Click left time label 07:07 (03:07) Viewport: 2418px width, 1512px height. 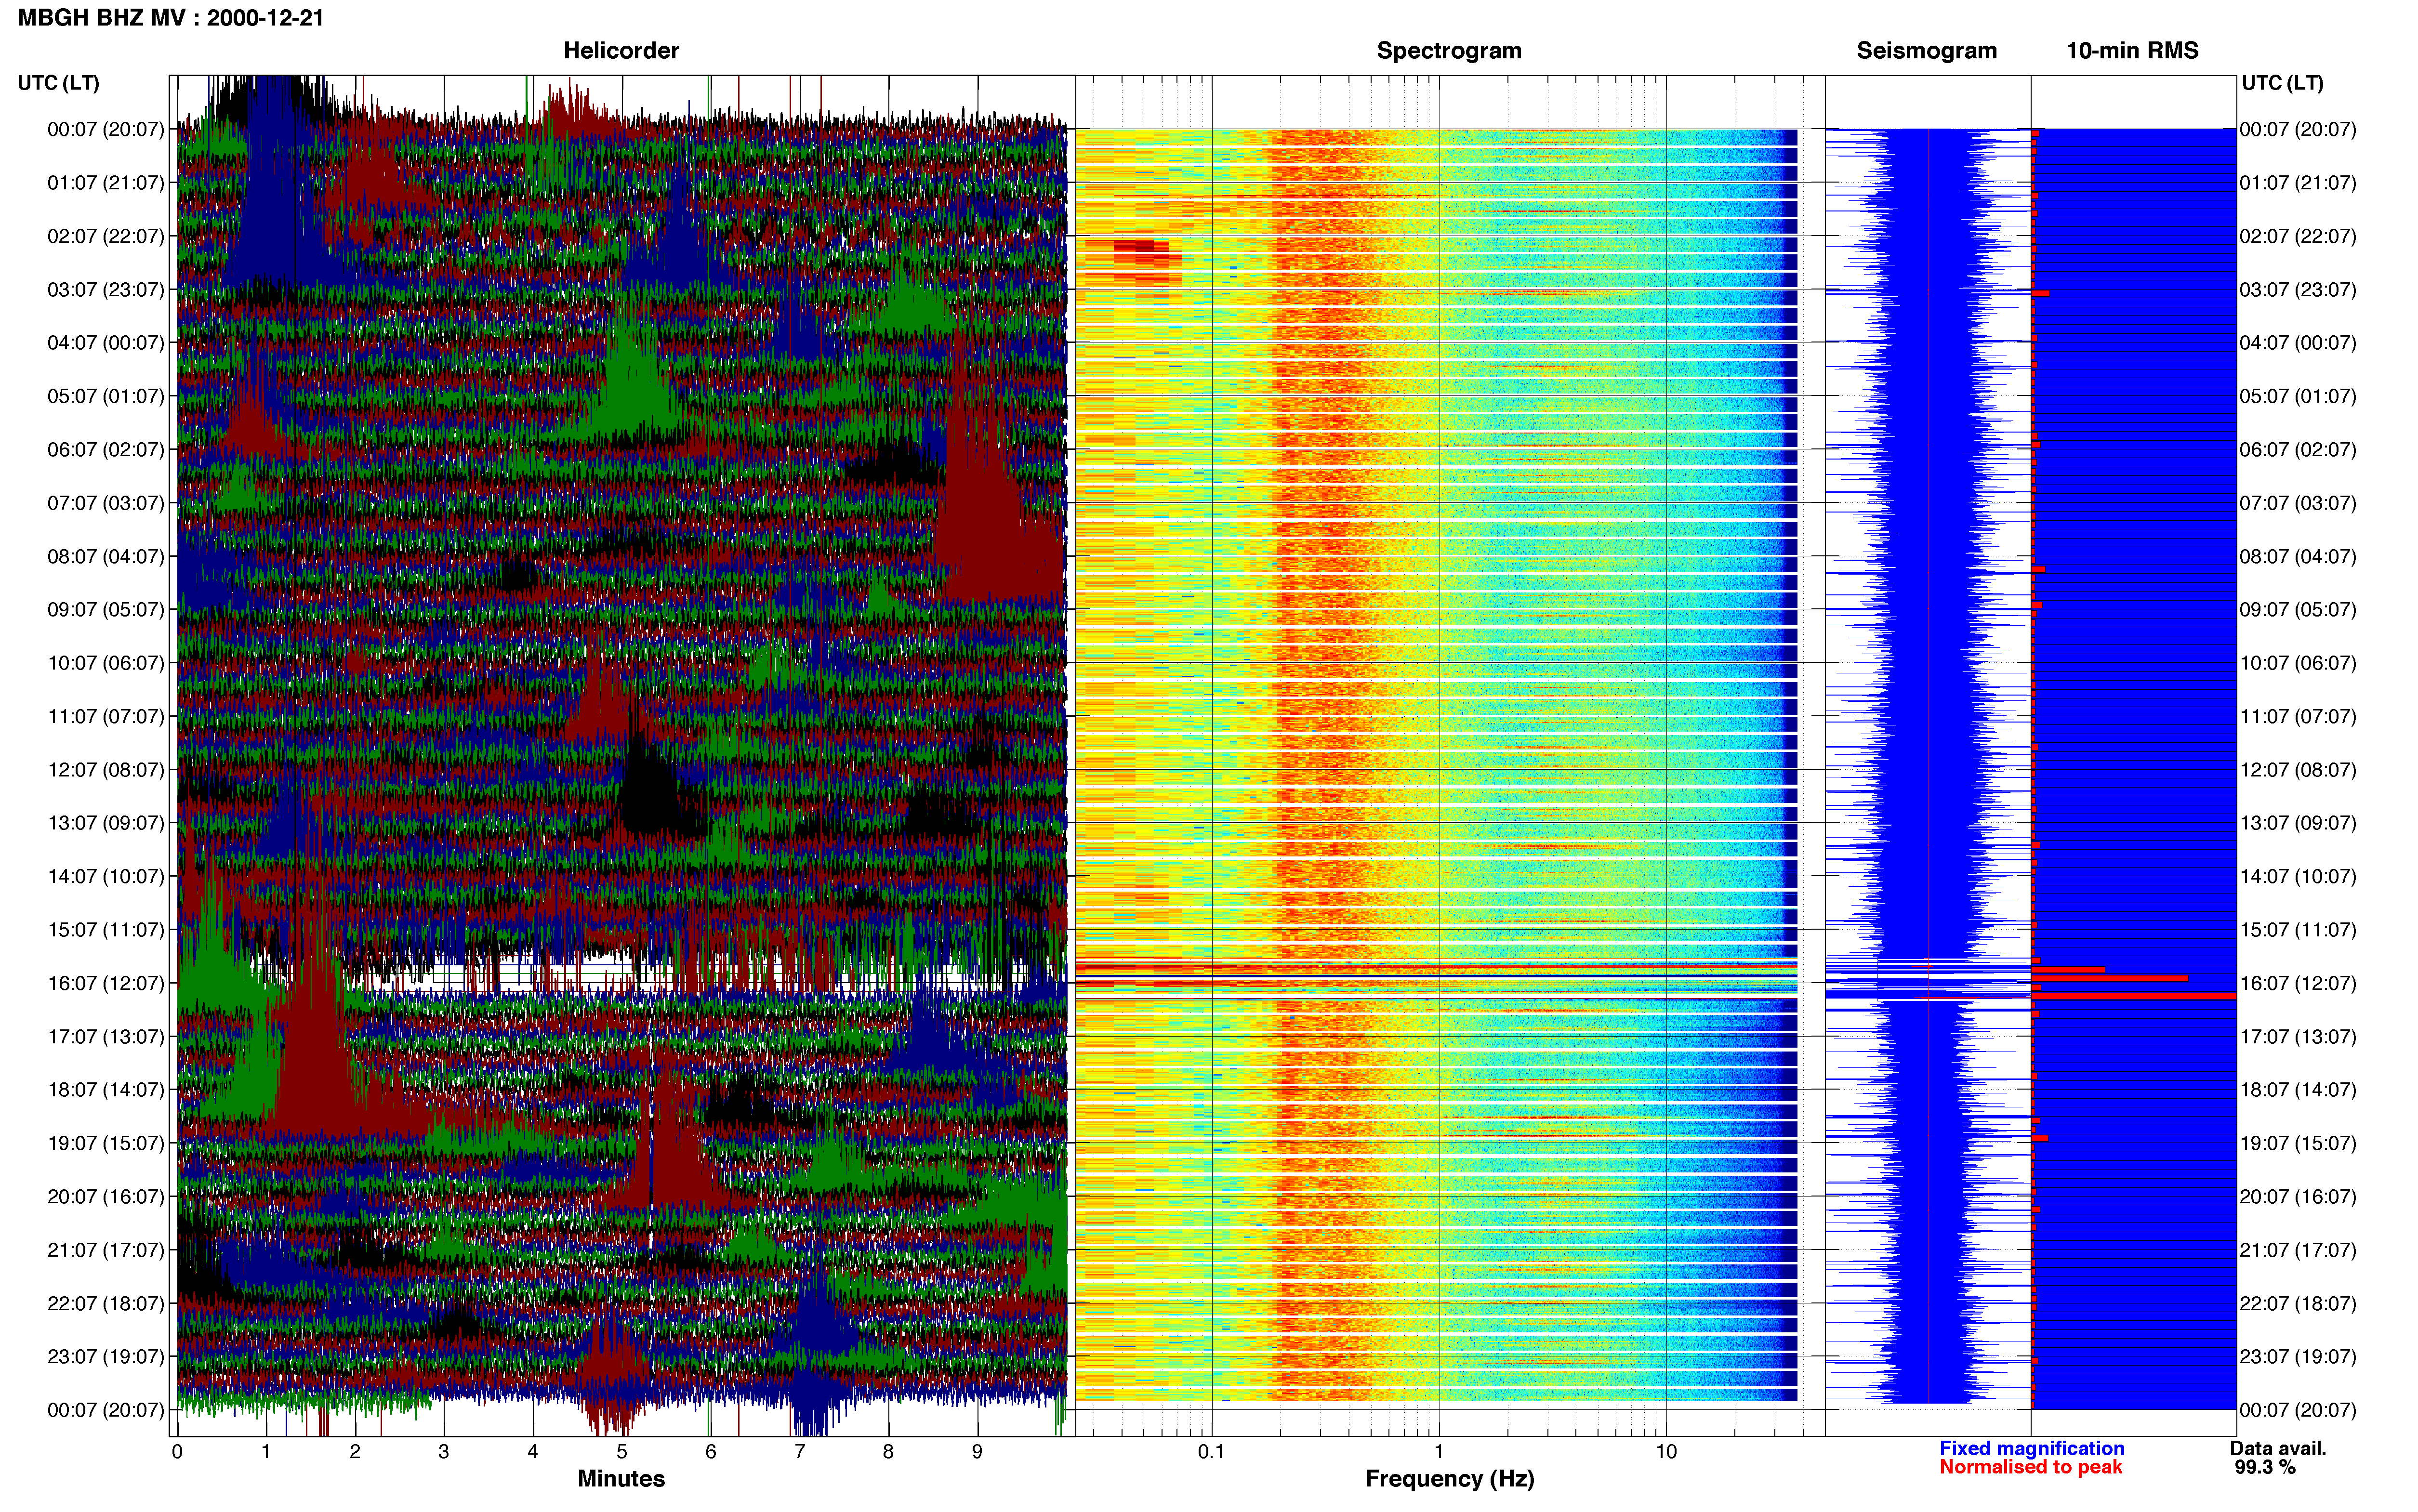pyautogui.click(x=106, y=502)
